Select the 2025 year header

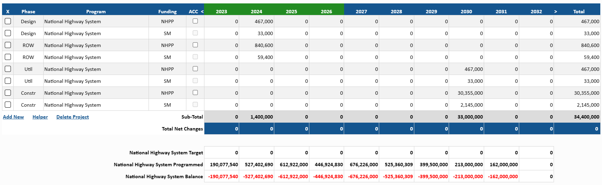[291, 11]
